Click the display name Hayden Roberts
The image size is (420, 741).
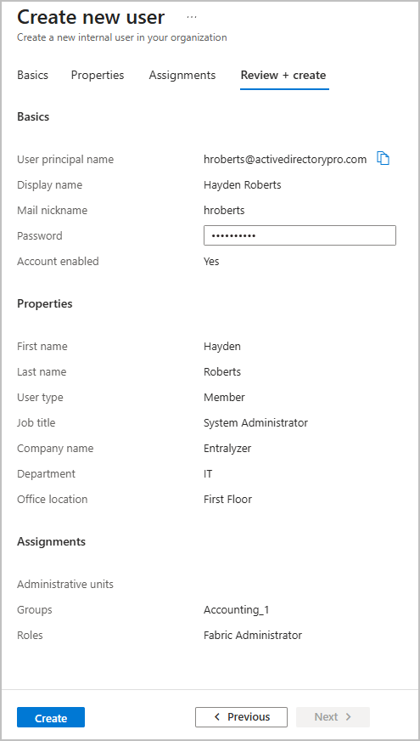point(243,184)
